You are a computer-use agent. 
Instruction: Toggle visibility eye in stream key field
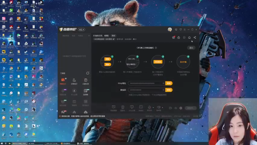pos(163,90)
